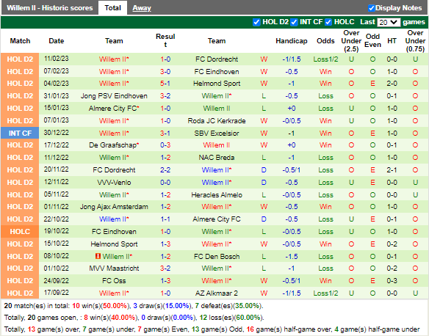Switch to the Total tab
This screenshot has height=336, width=429.
coord(112,7)
